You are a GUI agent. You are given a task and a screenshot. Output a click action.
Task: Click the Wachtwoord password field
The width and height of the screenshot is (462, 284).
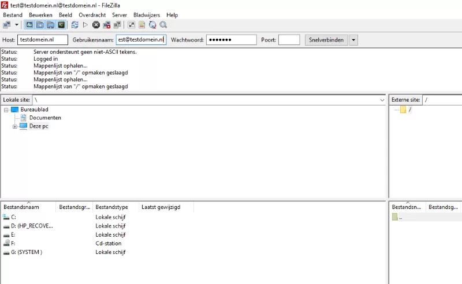pyautogui.click(x=232, y=40)
